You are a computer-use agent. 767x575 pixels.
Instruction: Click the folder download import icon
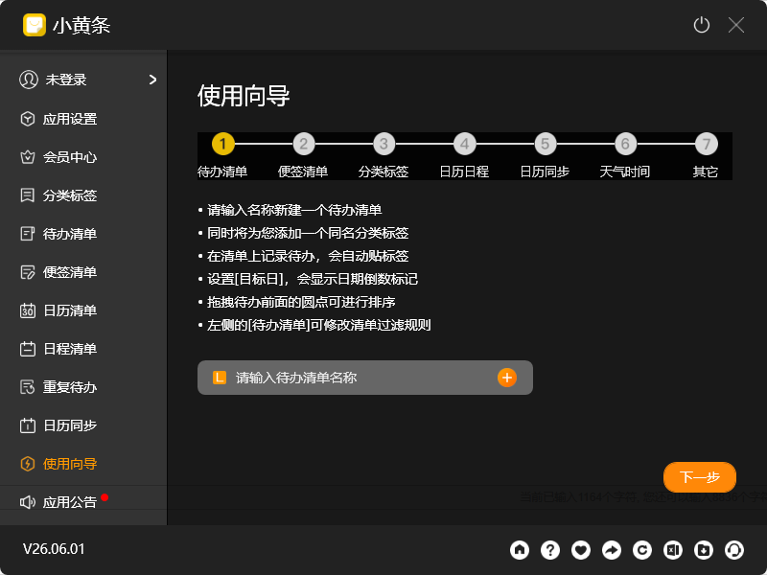704,549
